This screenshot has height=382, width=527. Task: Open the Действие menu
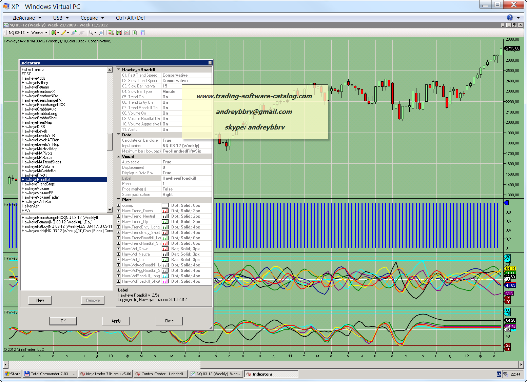click(27, 18)
